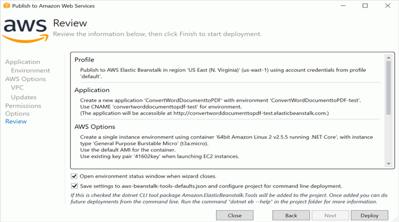The height and width of the screenshot is (222, 399).
Task: Open the Environment step
Action: pos(31,71)
